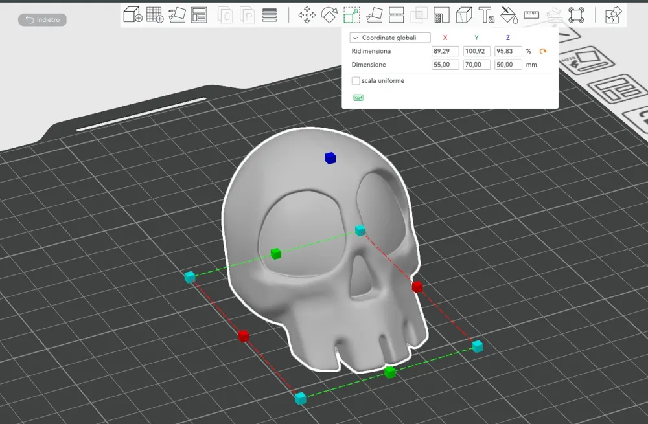The width and height of the screenshot is (648, 424).
Task: Click the Split to parts icon
Action: (247, 16)
